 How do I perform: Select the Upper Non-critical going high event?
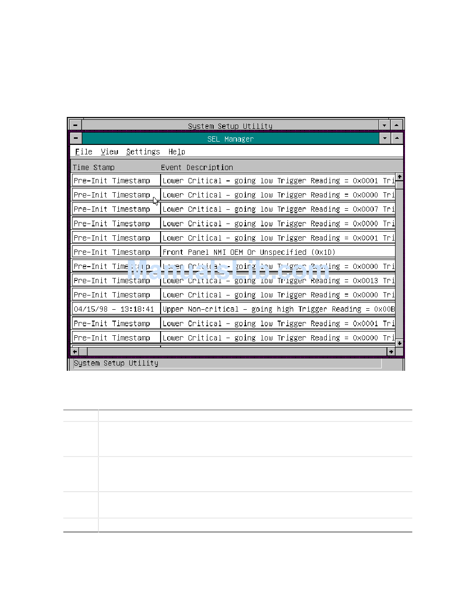pyautogui.click(x=278, y=309)
